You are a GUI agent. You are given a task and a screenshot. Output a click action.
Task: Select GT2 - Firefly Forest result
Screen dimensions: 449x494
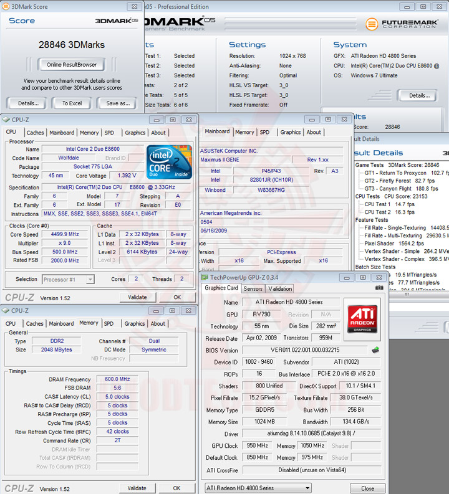click(400, 181)
